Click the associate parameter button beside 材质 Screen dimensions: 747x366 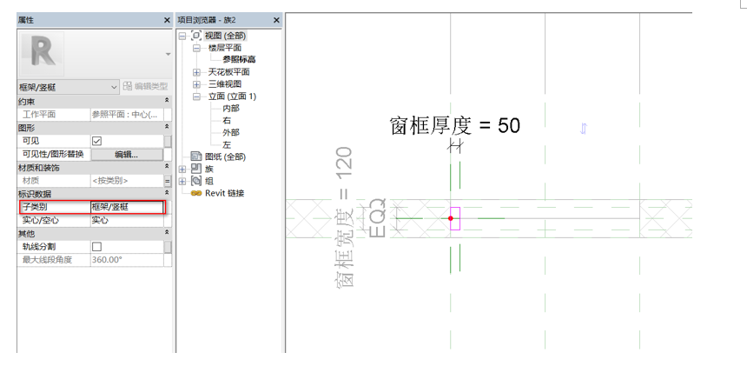168,181
